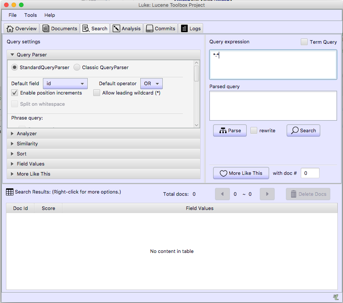Click the Doc Id column header
The height and width of the screenshot is (303, 343).
point(21,208)
